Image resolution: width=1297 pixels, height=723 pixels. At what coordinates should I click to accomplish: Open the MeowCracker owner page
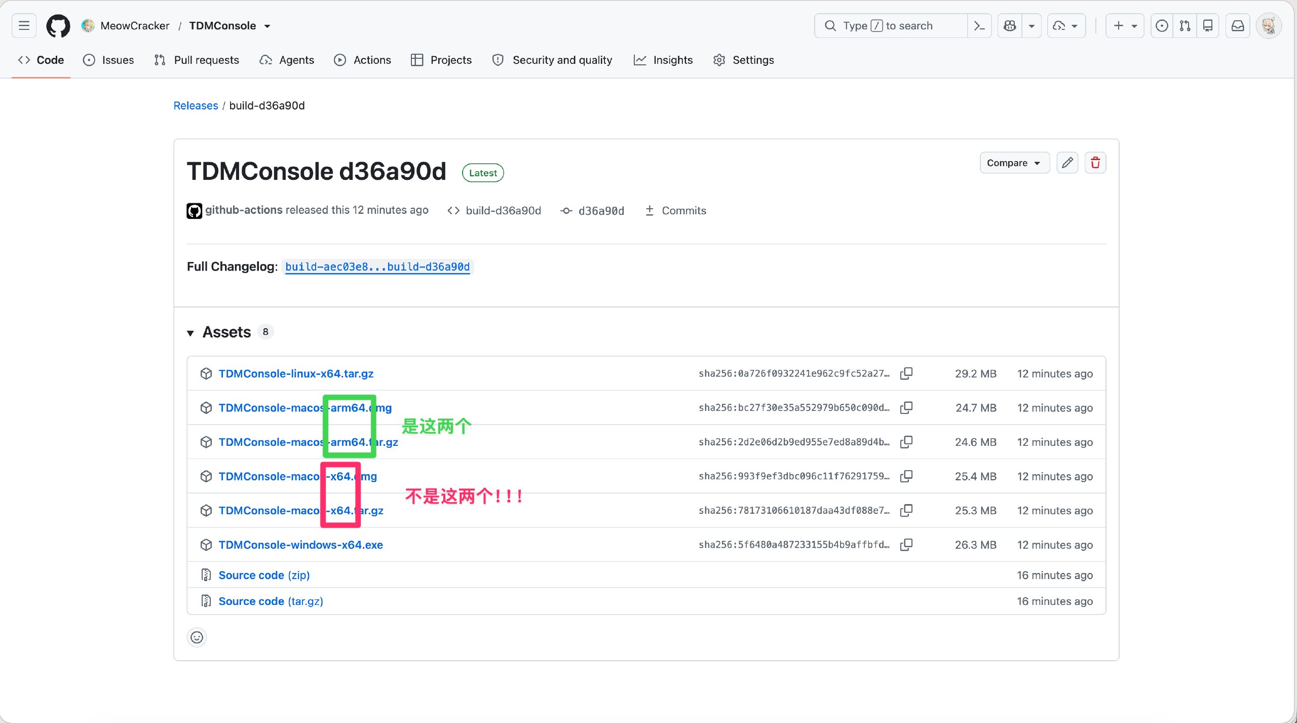pyautogui.click(x=135, y=26)
